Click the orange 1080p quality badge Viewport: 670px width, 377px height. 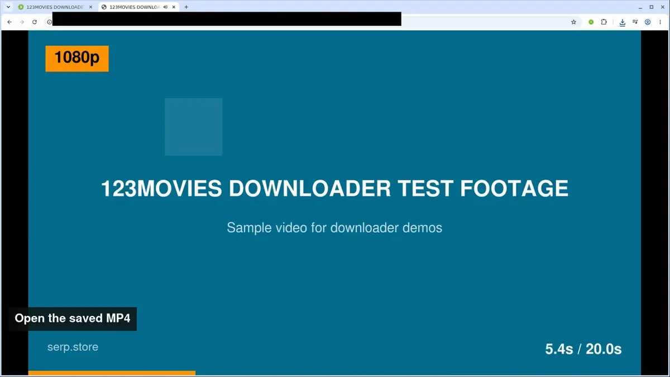point(77,58)
